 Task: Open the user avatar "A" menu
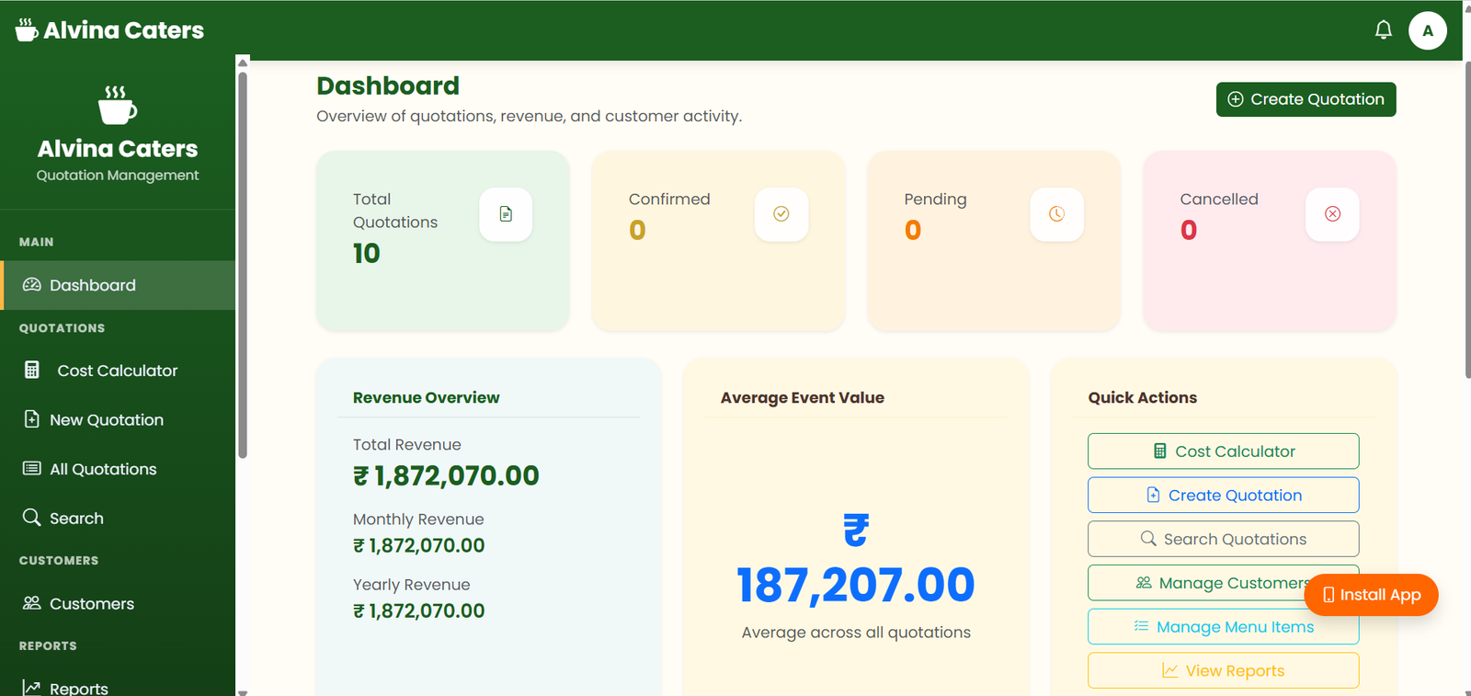(1427, 30)
